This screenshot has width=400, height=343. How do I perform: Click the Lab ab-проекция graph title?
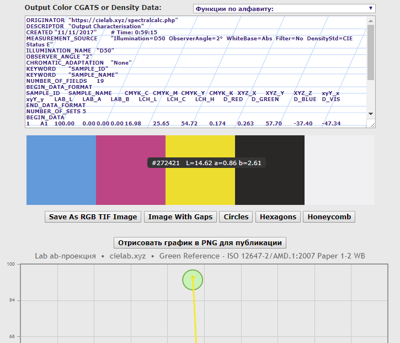coord(200,256)
